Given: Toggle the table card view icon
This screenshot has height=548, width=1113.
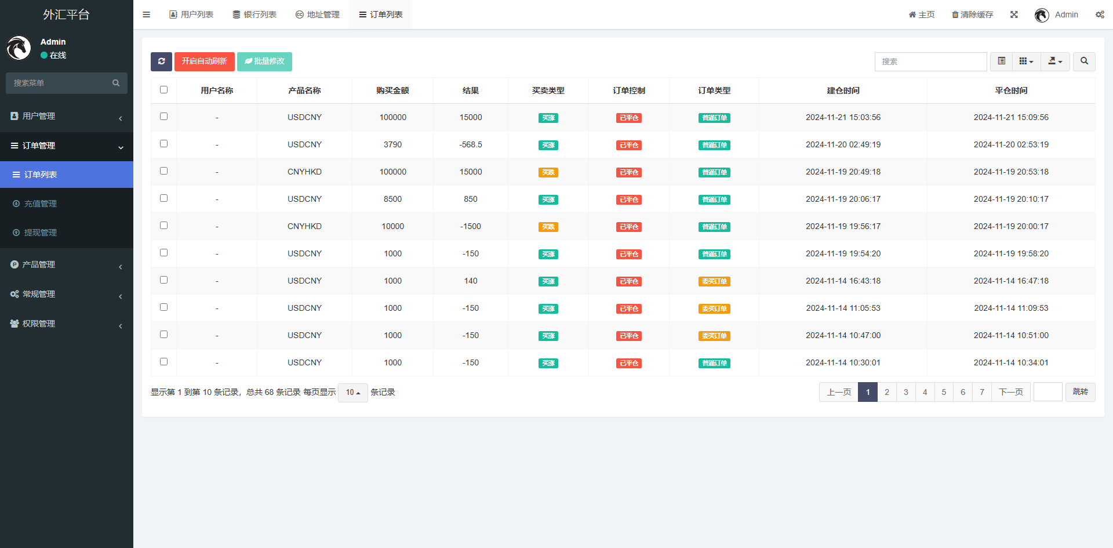Looking at the screenshot, I should pyautogui.click(x=1001, y=61).
